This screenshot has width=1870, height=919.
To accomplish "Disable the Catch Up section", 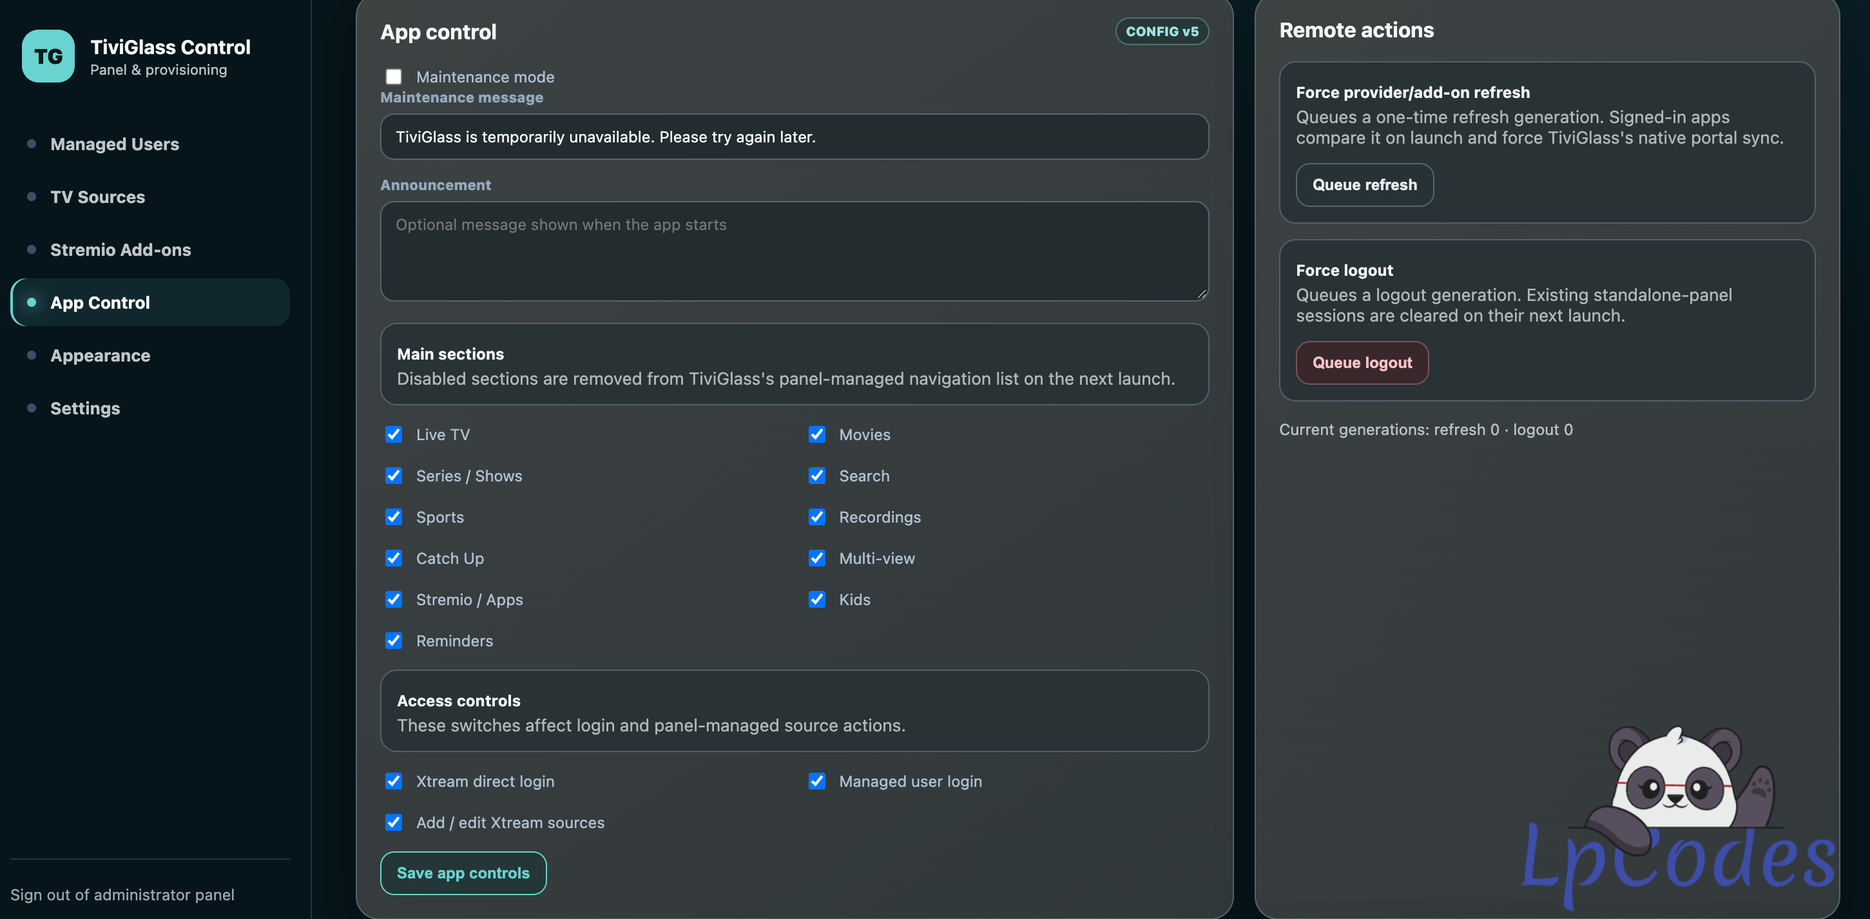I will [x=394, y=558].
